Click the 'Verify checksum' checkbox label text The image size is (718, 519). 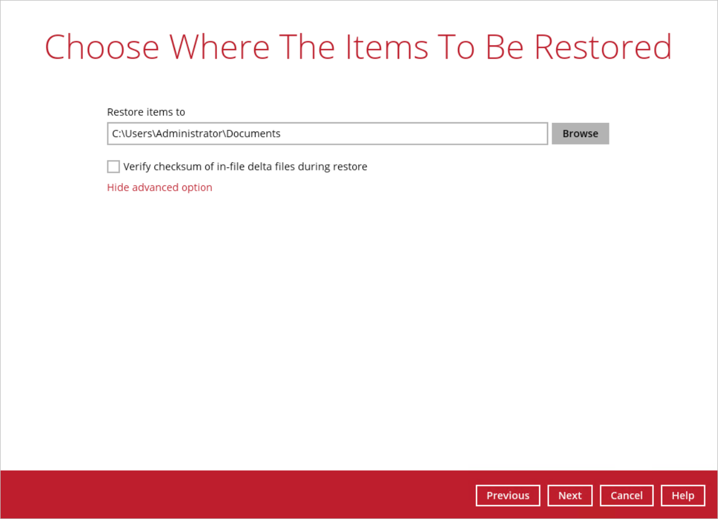point(244,166)
